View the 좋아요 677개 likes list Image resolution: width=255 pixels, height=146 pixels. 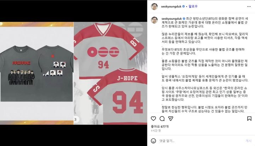(159, 126)
